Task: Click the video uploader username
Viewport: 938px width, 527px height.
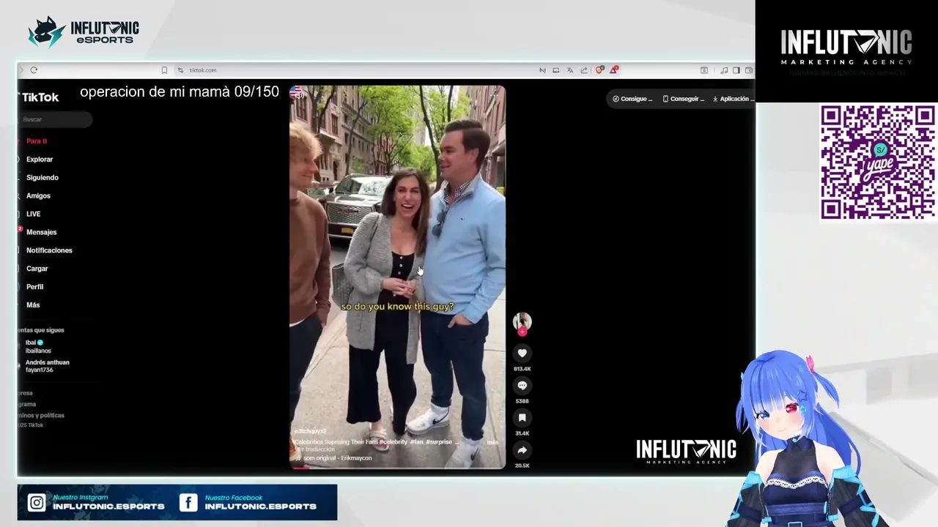Action: pyautogui.click(x=310, y=432)
